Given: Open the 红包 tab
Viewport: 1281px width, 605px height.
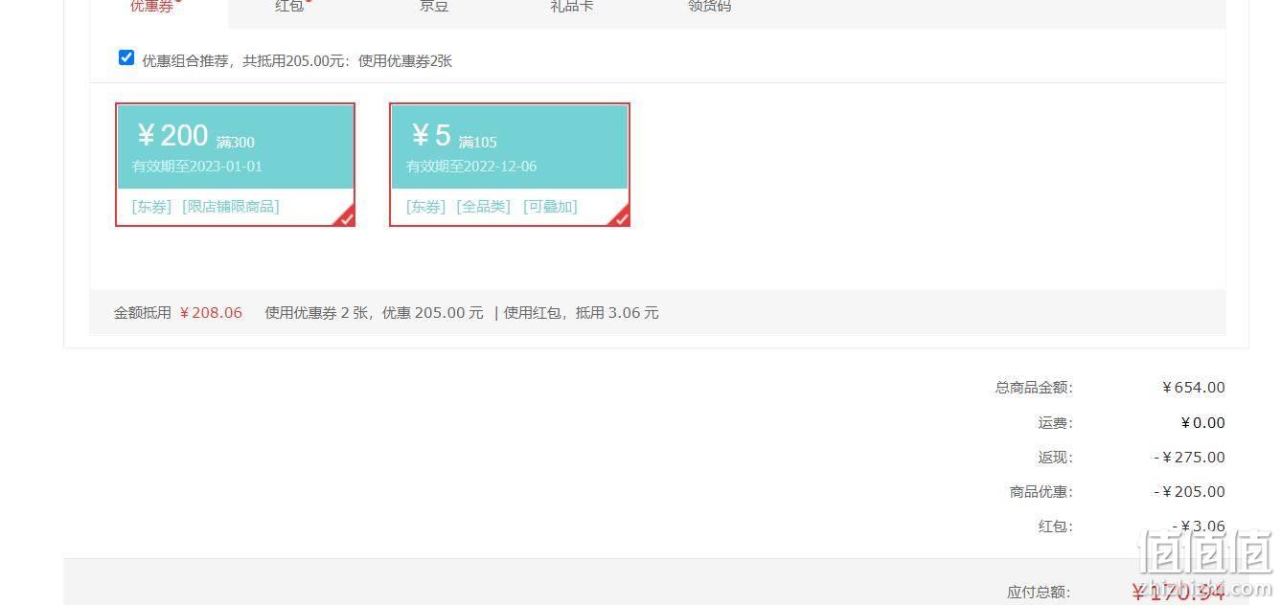Looking at the screenshot, I should point(290,7).
